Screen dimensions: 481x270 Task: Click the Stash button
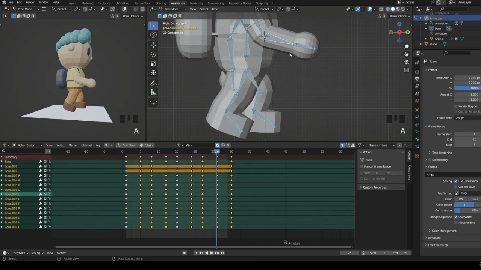point(147,145)
